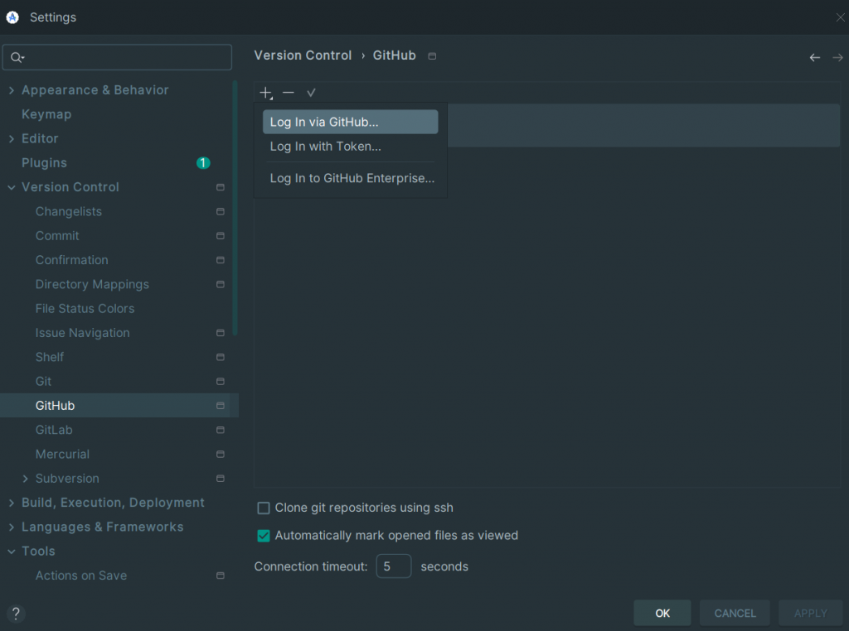
Task: Select Log In via GitHub option
Action: pyautogui.click(x=351, y=122)
